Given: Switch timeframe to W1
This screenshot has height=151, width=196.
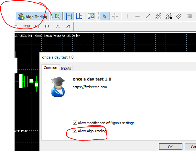Looking at the screenshot, I should tap(68, 26).
